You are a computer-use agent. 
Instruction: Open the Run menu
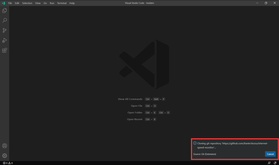point(52,3)
